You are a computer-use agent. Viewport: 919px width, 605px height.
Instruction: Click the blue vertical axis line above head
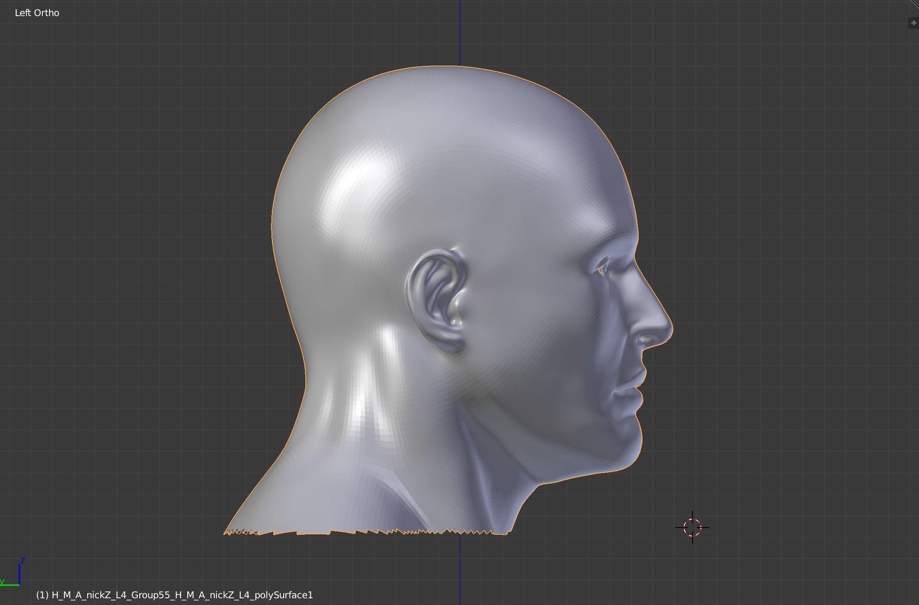point(460,33)
